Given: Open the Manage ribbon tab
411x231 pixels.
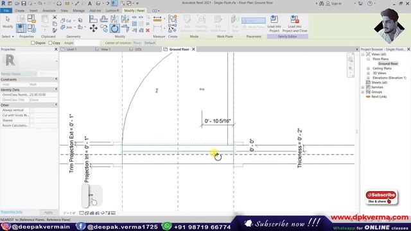Looking at the screenshot, I should (x=78, y=11).
